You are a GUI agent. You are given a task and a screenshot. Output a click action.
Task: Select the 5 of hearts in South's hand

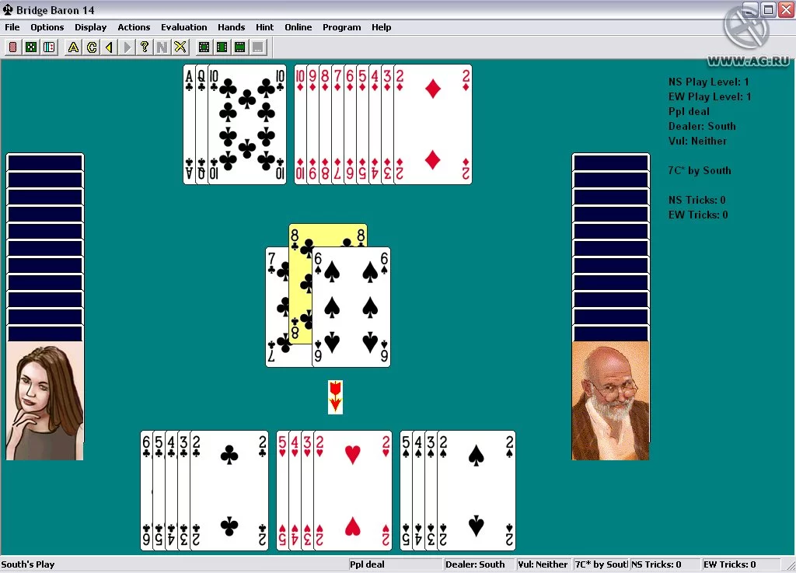(282, 491)
